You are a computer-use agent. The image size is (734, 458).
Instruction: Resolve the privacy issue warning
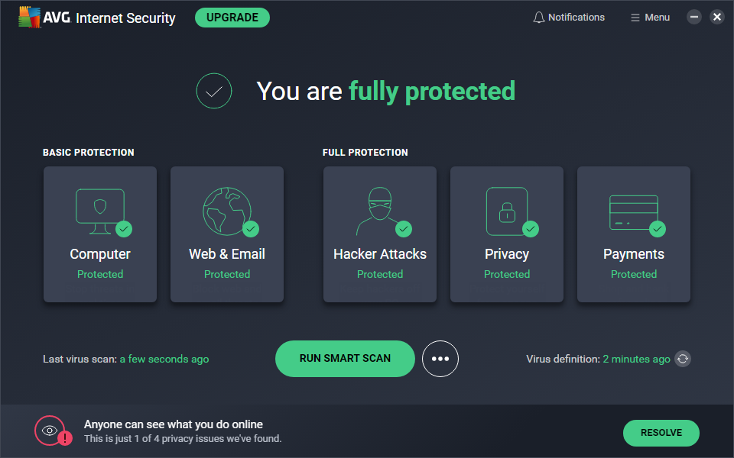click(661, 433)
